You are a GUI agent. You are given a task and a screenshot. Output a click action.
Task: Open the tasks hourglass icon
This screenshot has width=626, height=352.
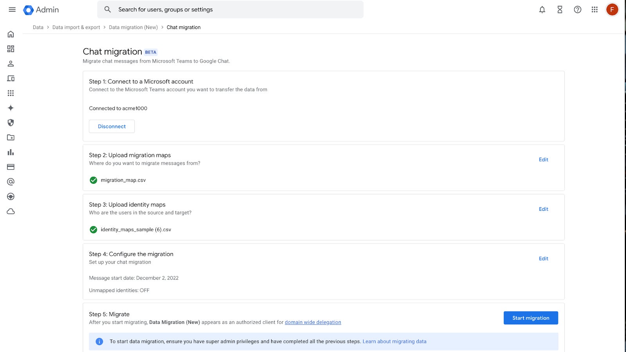click(x=560, y=10)
